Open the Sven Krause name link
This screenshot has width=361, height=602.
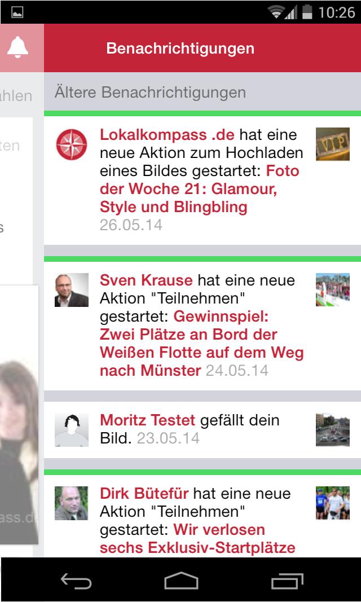146,280
